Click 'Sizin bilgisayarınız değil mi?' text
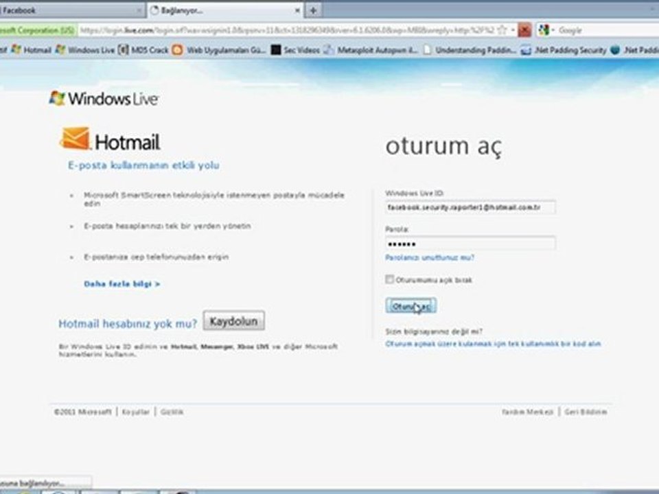Viewport: 659px width, 494px height. coord(434,331)
